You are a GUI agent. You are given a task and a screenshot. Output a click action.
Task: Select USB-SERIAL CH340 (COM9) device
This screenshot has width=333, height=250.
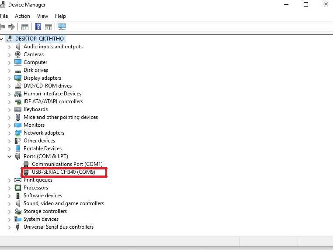(63, 172)
